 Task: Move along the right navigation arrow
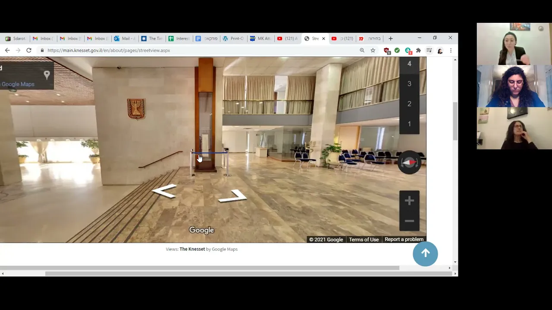pos(232,196)
